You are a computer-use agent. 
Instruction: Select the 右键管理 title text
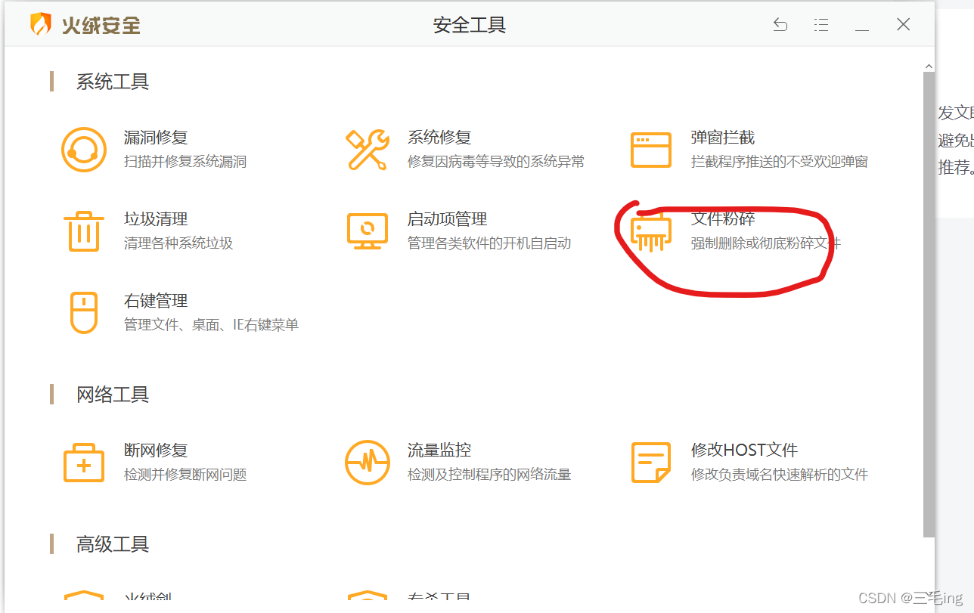click(x=156, y=301)
